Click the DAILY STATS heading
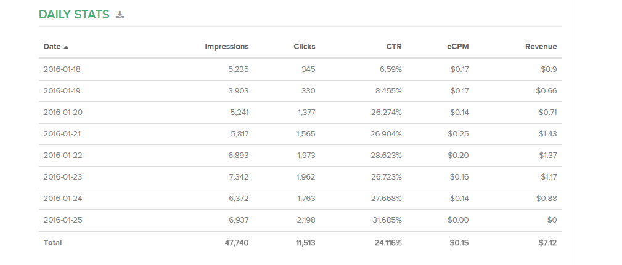The image size is (622, 265). [74, 15]
